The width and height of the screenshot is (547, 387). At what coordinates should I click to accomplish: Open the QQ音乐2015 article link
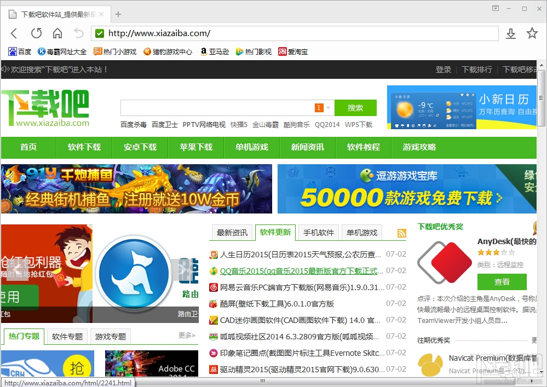click(x=301, y=271)
